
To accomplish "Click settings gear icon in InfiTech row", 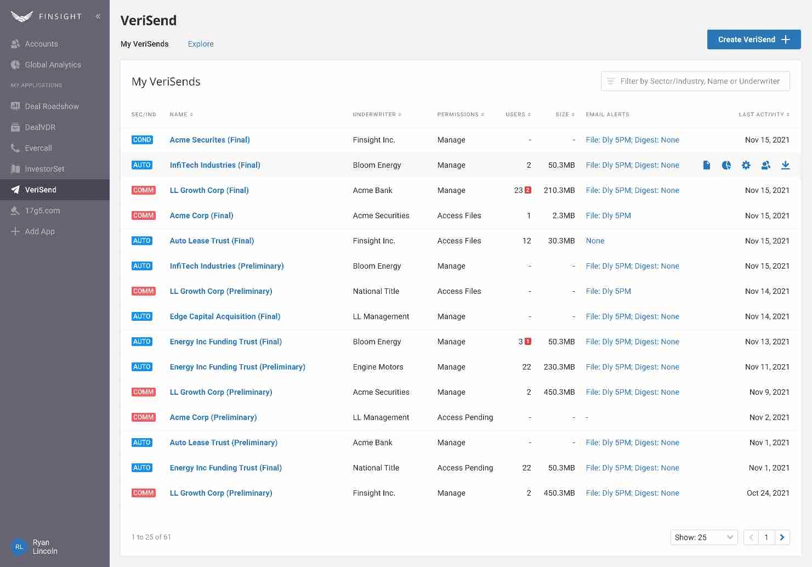I will click(746, 165).
